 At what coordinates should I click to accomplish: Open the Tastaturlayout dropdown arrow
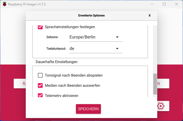click(117, 48)
